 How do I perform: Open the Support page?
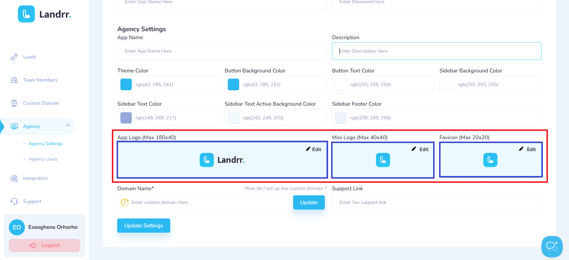tap(32, 202)
